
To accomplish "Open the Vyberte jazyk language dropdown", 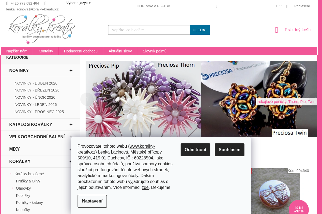I will 79,3.
